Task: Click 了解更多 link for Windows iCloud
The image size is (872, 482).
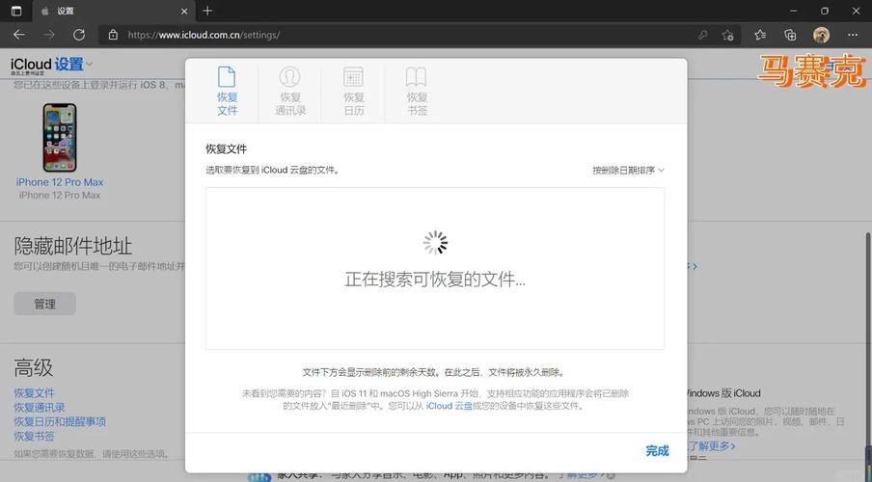Action: pyautogui.click(x=711, y=446)
